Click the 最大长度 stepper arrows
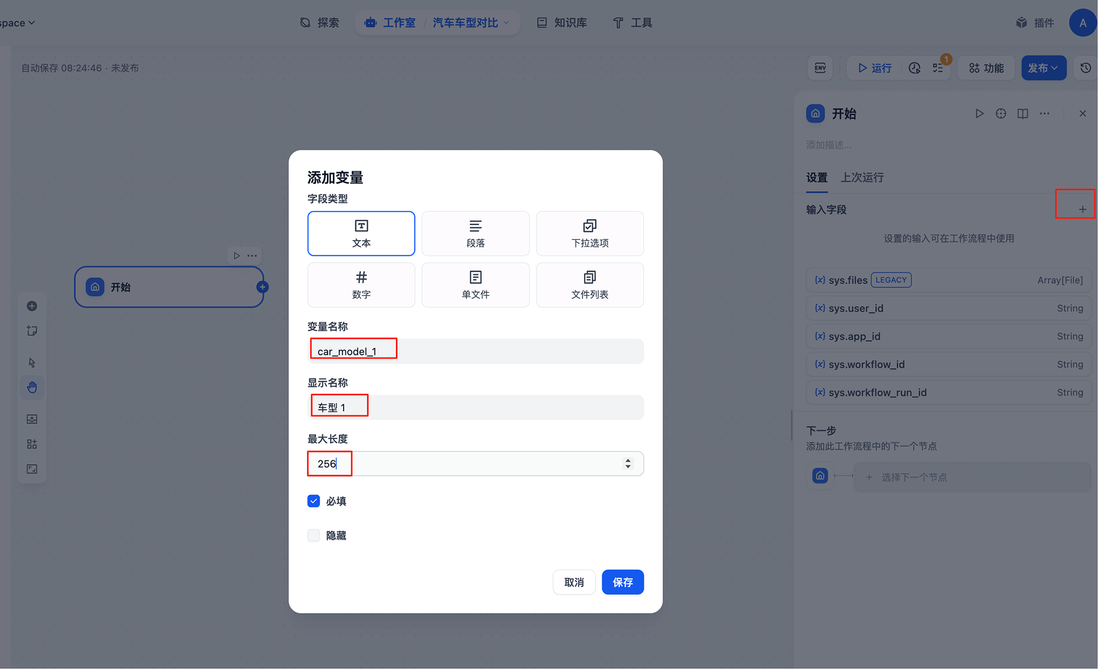The height and width of the screenshot is (669, 1098). pos(628,464)
